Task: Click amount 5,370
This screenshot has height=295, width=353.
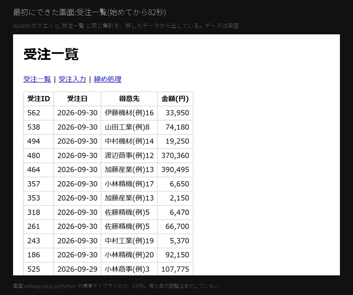Action: (x=175, y=240)
